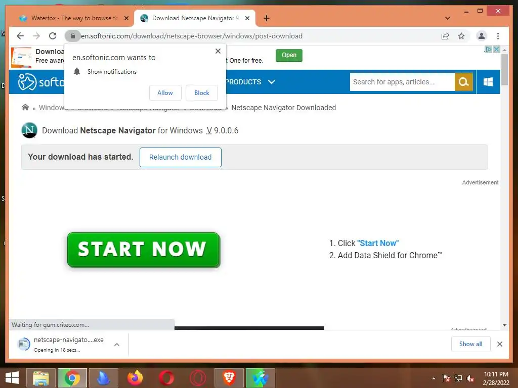Viewport: 518px width, 388px height.
Task: Click the Softonic logo
Action: pos(41,82)
